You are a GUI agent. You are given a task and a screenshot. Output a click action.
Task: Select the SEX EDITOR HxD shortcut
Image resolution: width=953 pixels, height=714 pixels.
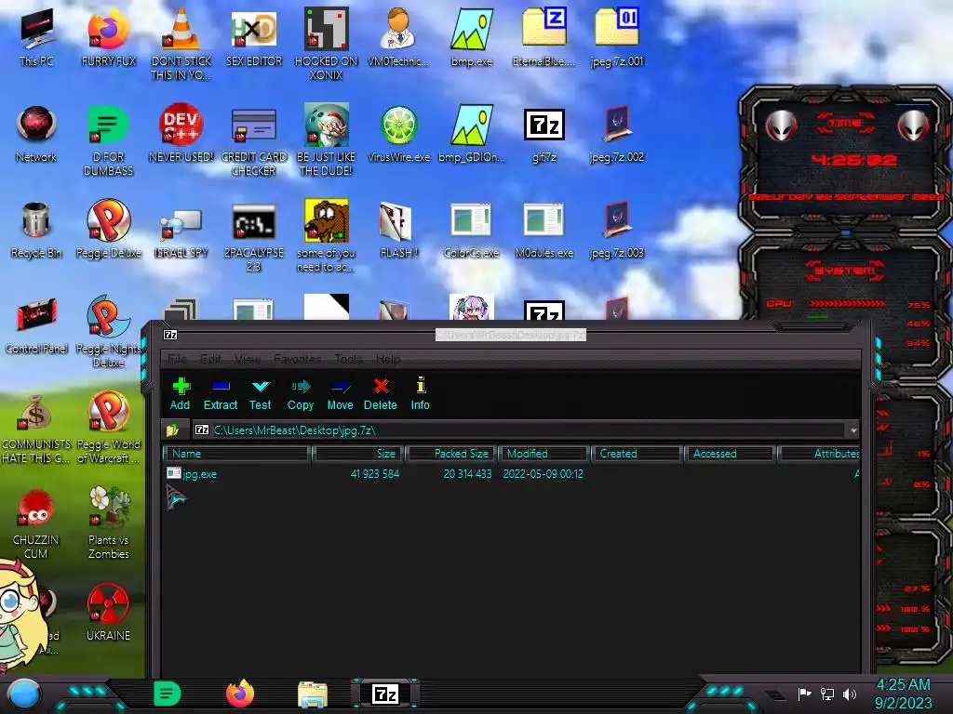click(254, 37)
